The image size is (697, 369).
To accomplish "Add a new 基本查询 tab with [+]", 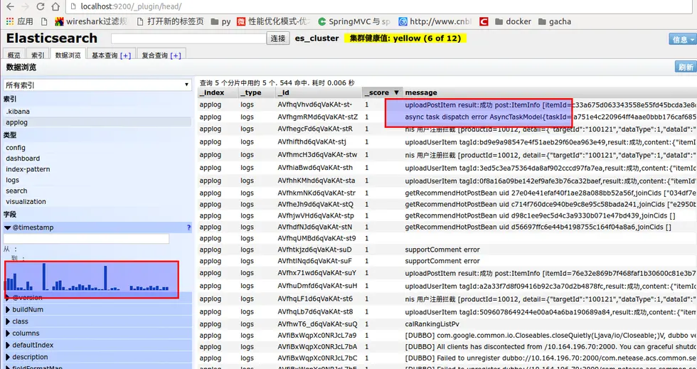I will pos(125,55).
